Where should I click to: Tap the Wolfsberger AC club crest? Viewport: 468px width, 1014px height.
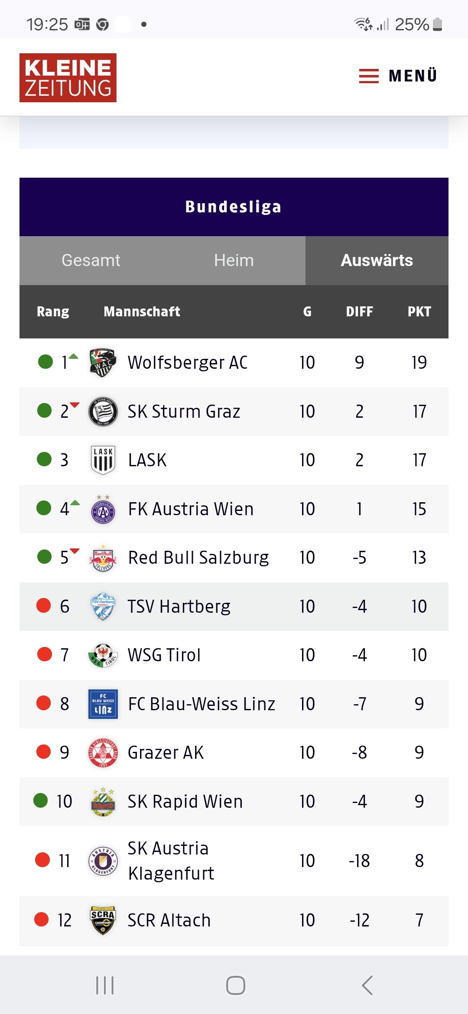click(x=103, y=363)
